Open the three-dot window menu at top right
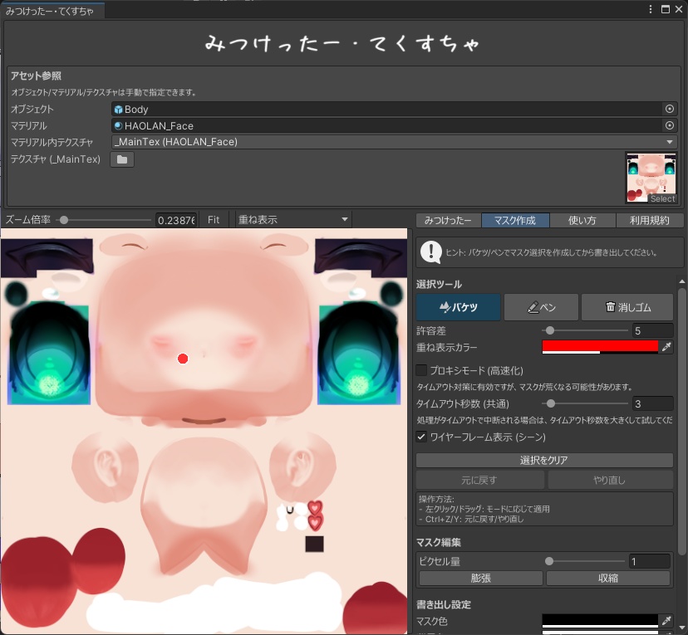Viewport: 688px width, 635px height. (x=652, y=7)
